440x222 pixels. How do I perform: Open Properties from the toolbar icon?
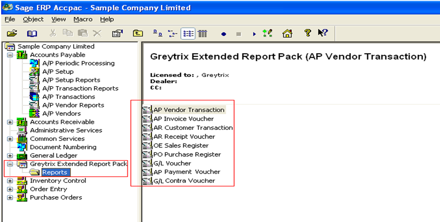tap(117, 33)
